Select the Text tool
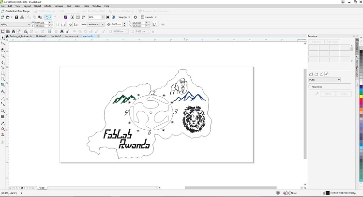Image resolution: width=363 pixels, height=197 pixels. (2, 91)
